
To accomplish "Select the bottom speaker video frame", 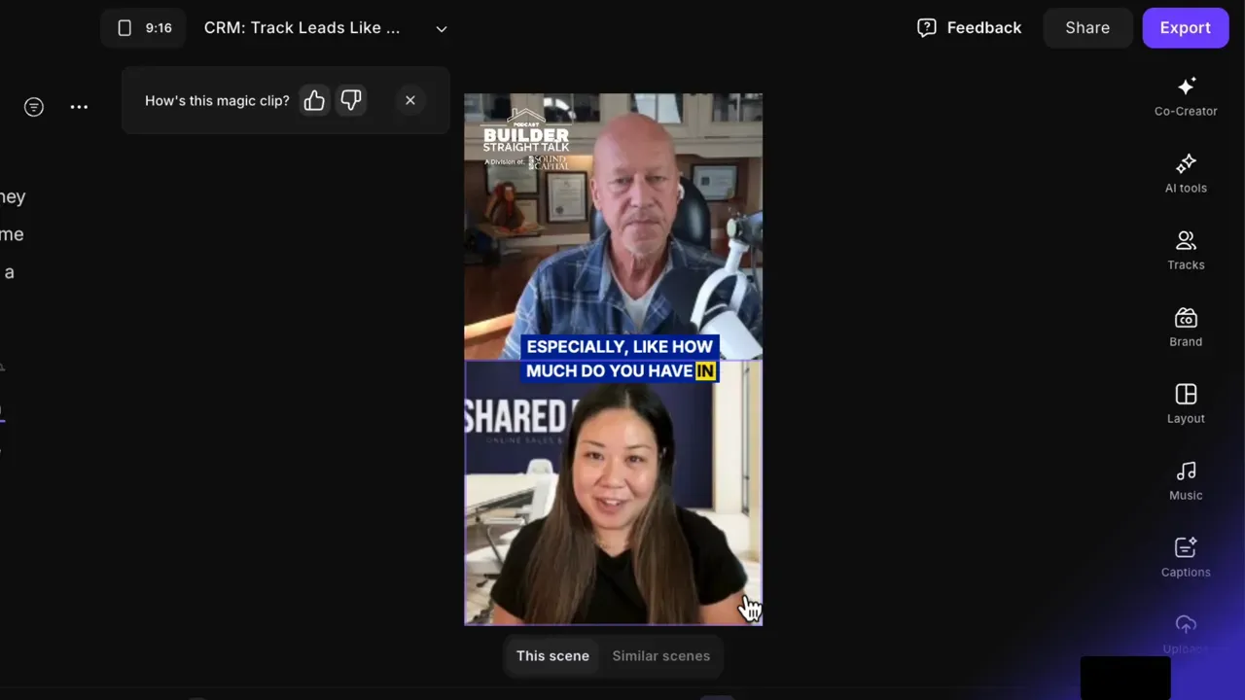I will [614, 493].
